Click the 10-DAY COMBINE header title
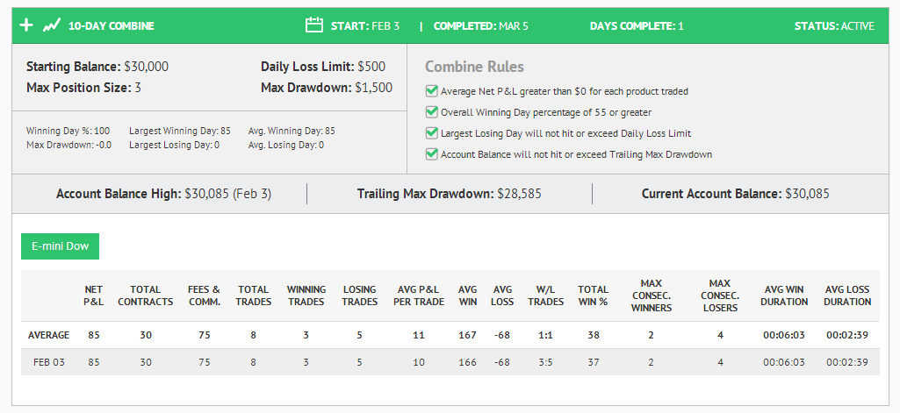900x413 pixels. (x=112, y=25)
